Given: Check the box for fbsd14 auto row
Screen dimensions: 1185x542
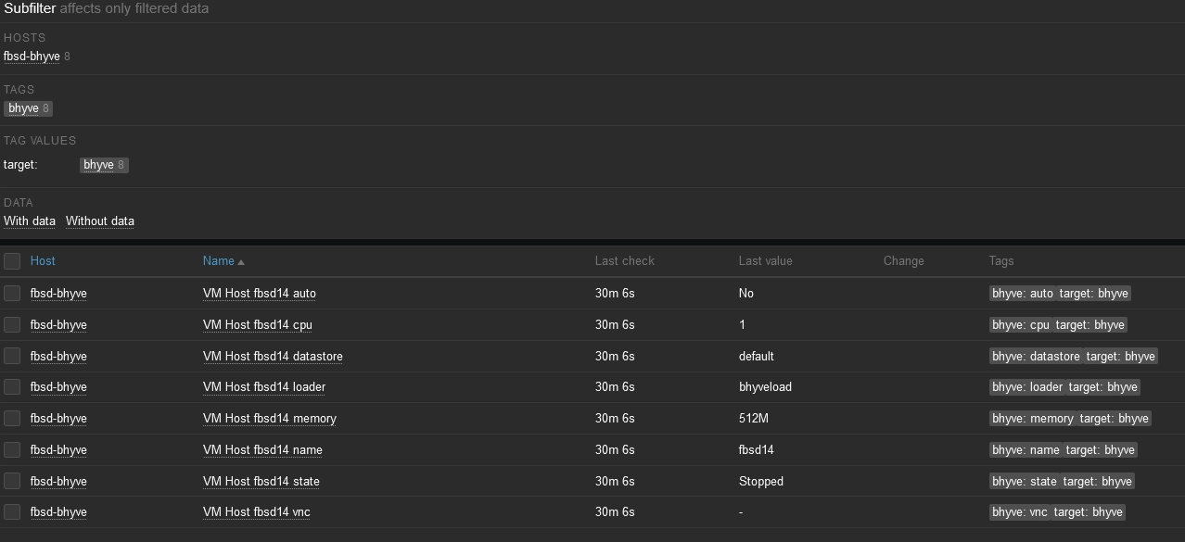Looking at the screenshot, I should [x=12, y=293].
